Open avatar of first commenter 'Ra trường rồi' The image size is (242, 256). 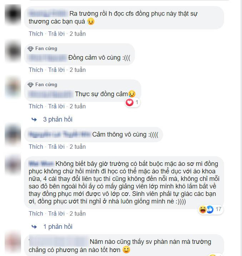click(13, 14)
